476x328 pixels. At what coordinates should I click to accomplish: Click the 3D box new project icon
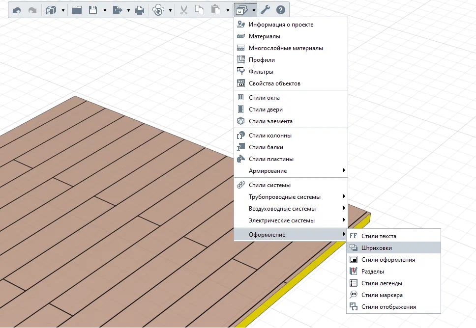point(51,10)
